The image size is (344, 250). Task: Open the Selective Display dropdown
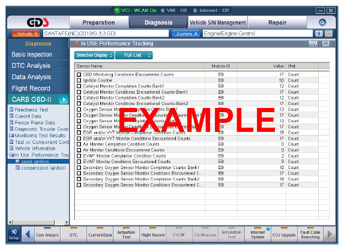tap(94, 55)
